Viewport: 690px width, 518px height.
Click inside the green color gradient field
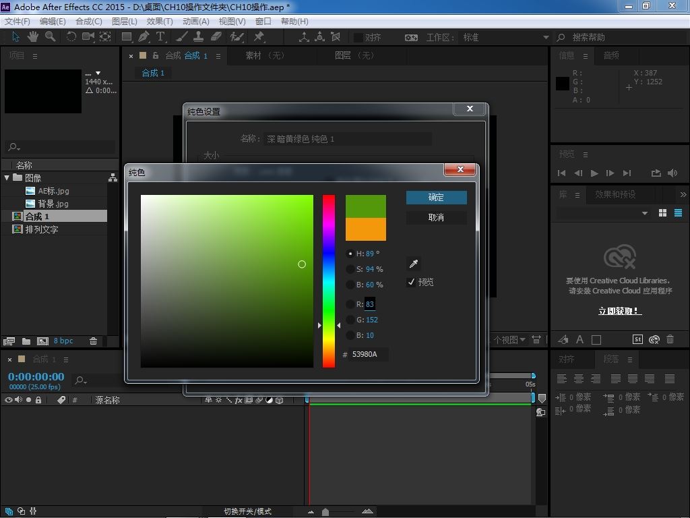point(226,281)
